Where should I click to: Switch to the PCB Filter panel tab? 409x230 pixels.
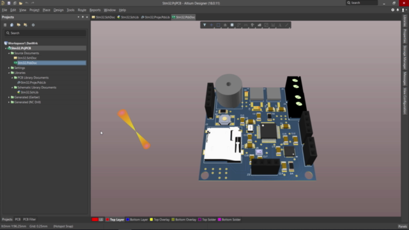tap(29, 220)
